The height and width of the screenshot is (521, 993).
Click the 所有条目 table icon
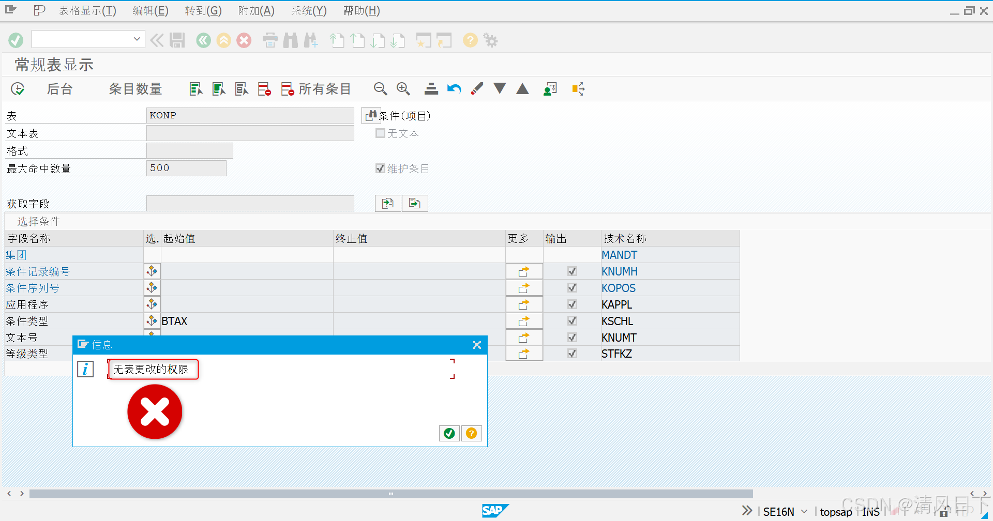click(x=288, y=88)
